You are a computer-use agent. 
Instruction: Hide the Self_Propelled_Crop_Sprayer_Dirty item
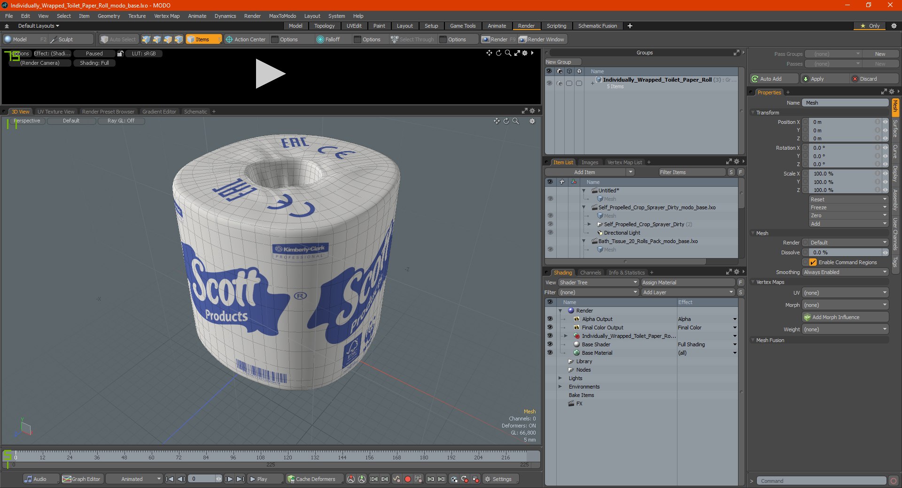tap(550, 224)
